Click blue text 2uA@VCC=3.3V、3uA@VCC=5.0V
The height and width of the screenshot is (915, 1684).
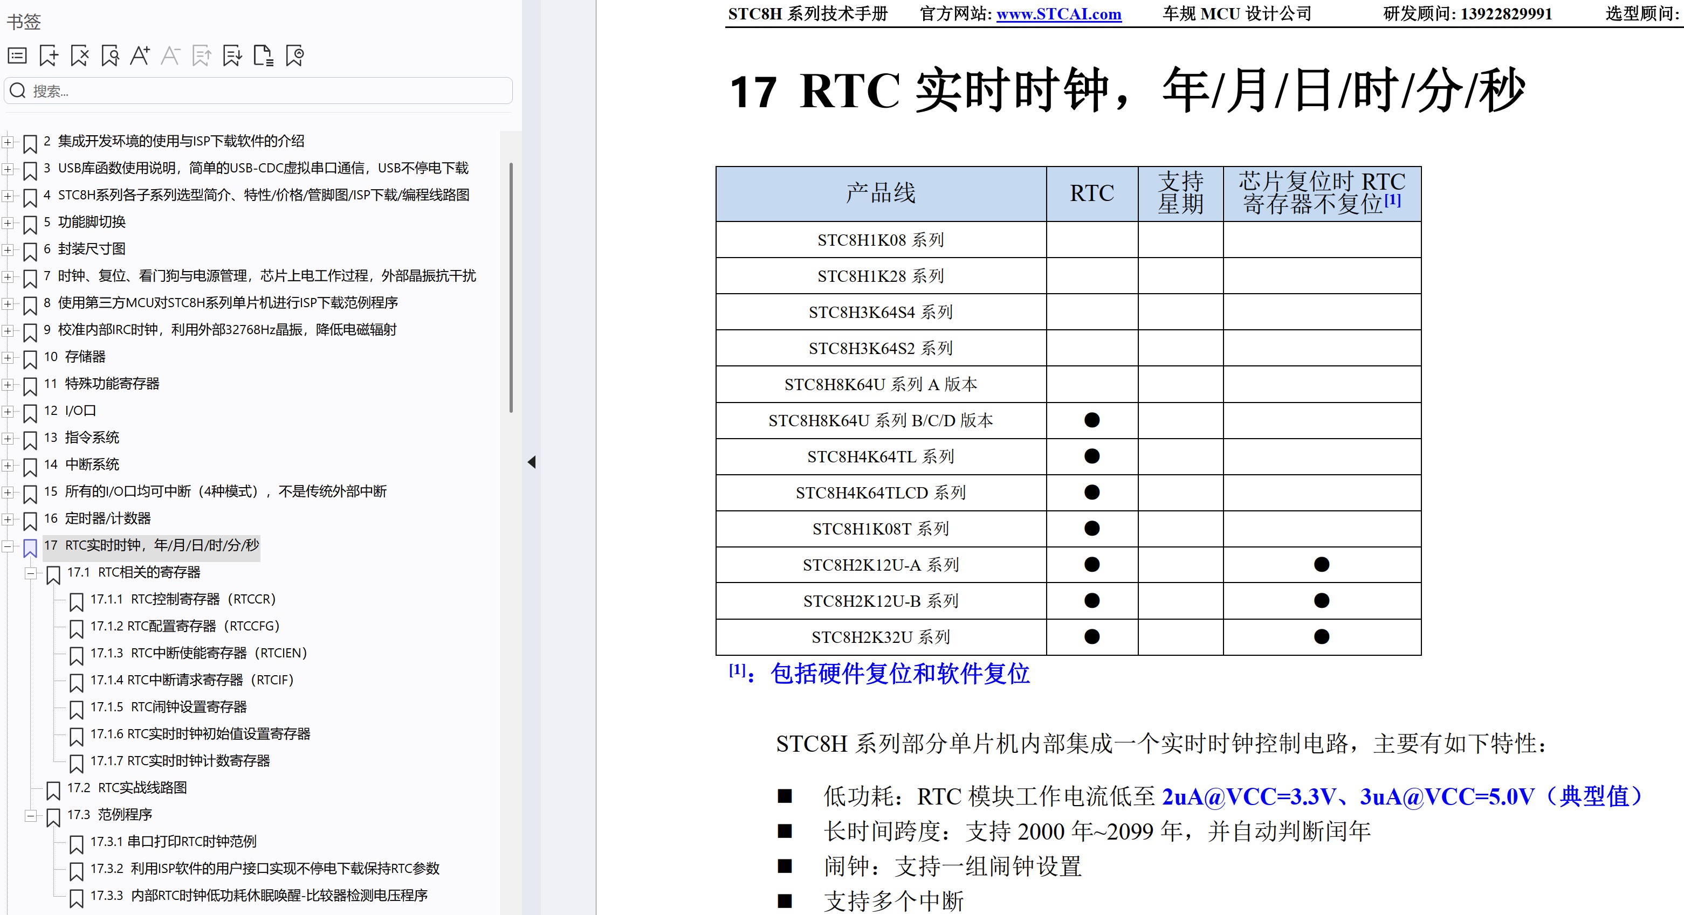click(1348, 797)
